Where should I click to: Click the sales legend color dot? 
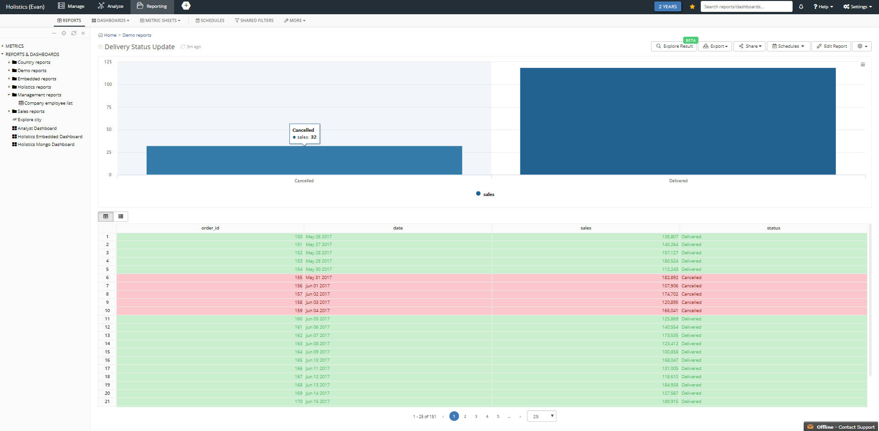click(x=478, y=194)
